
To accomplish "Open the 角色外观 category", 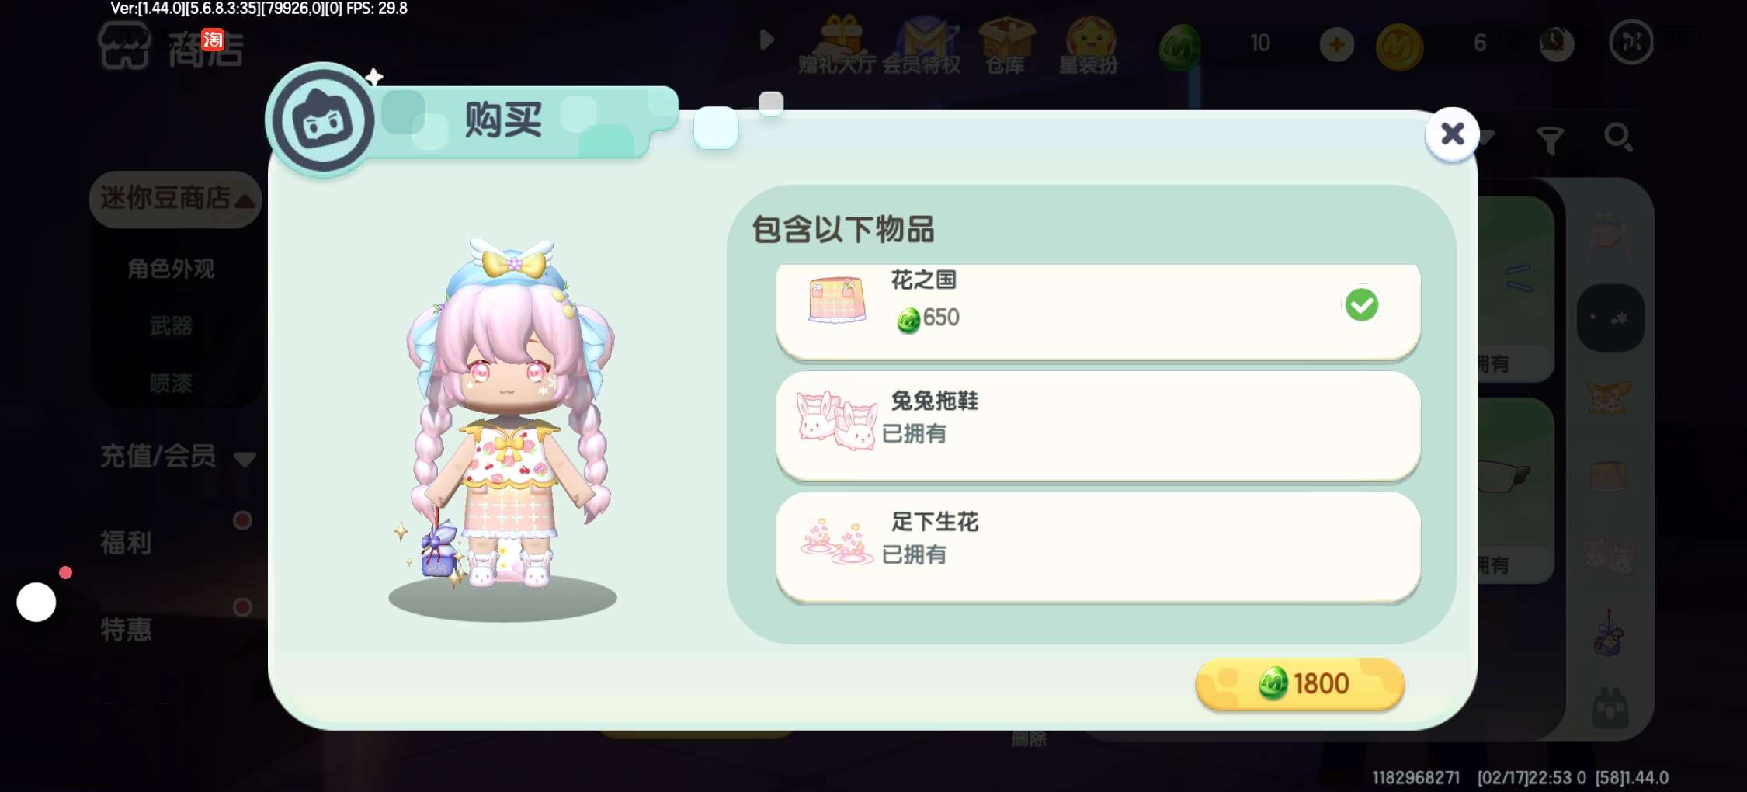I will point(171,269).
